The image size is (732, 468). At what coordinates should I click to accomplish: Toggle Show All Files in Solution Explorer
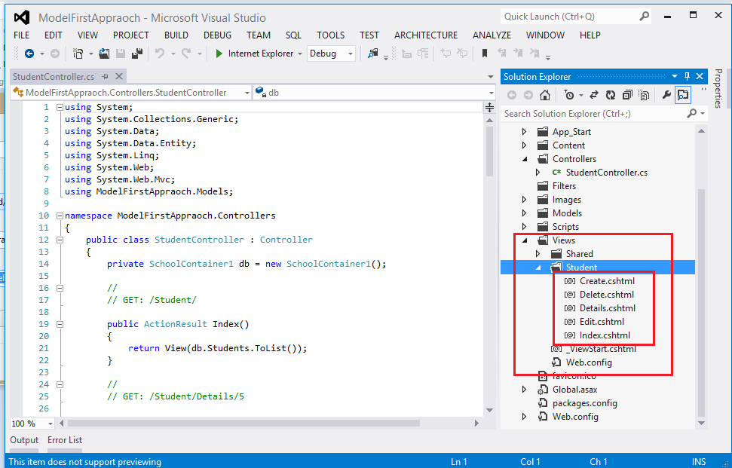(x=644, y=95)
